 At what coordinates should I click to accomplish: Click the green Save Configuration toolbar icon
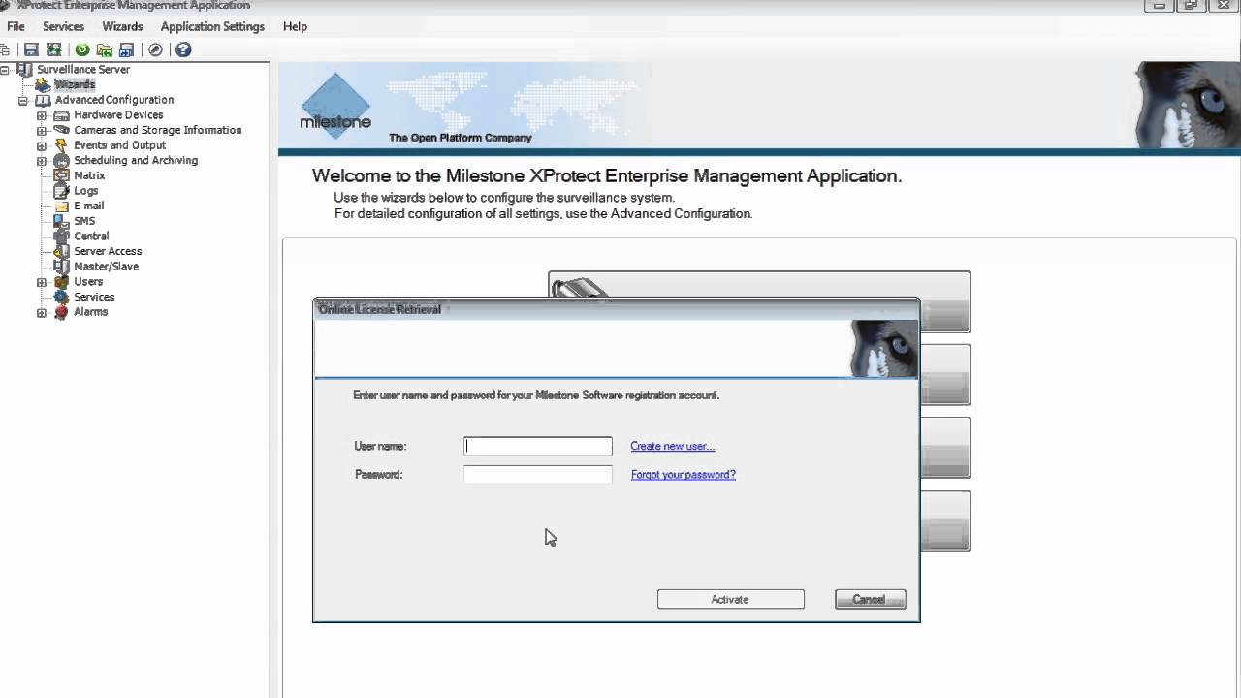pyautogui.click(x=53, y=49)
